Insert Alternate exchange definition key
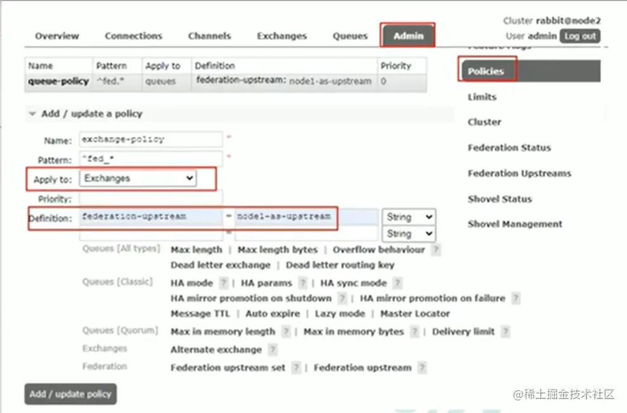This screenshot has height=413, width=627. pos(216,350)
